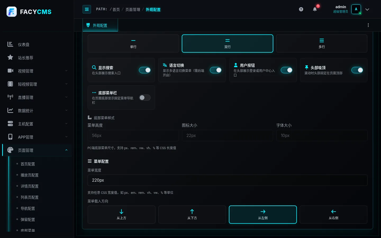Image resolution: width=381 pixels, height=238 pixels.
Task: Open 导航配置 in sidebar submenu
Action: pyautogui.click(x=28, y=208)
